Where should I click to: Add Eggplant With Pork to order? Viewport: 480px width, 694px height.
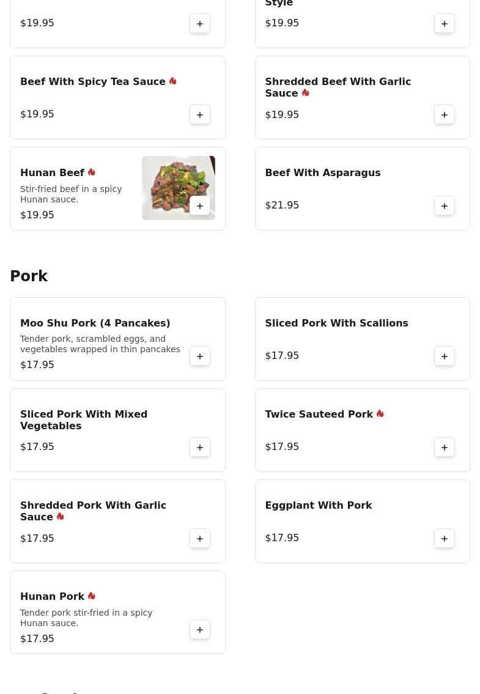pos(445,539)
